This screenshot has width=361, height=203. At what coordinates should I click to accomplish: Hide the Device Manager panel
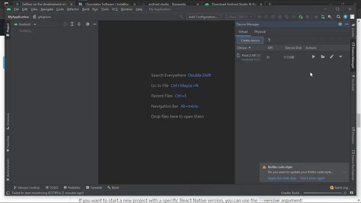pyautogui.click(x=347, y=24)
